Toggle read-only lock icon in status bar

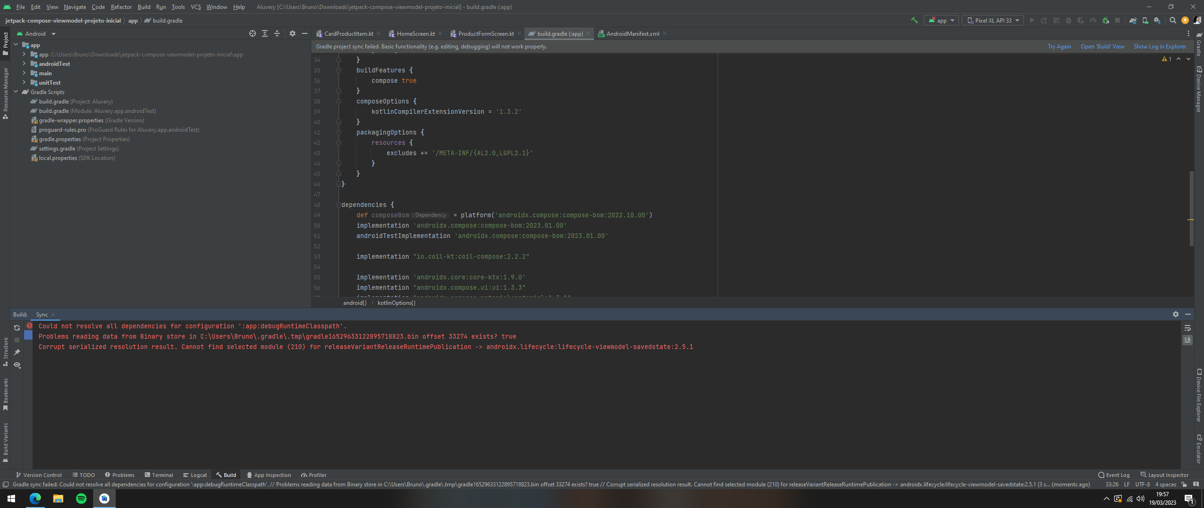click(x=1184, y=484)
